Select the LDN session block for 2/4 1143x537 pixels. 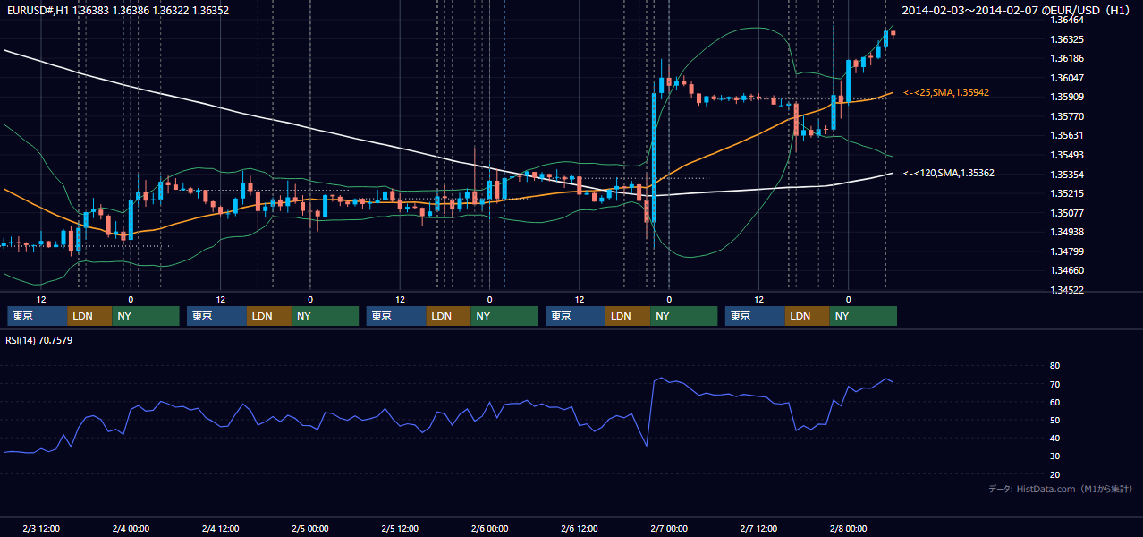269,316
